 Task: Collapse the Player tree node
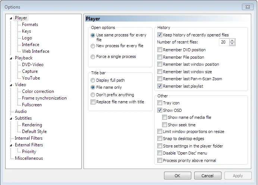tap(11, 18)
